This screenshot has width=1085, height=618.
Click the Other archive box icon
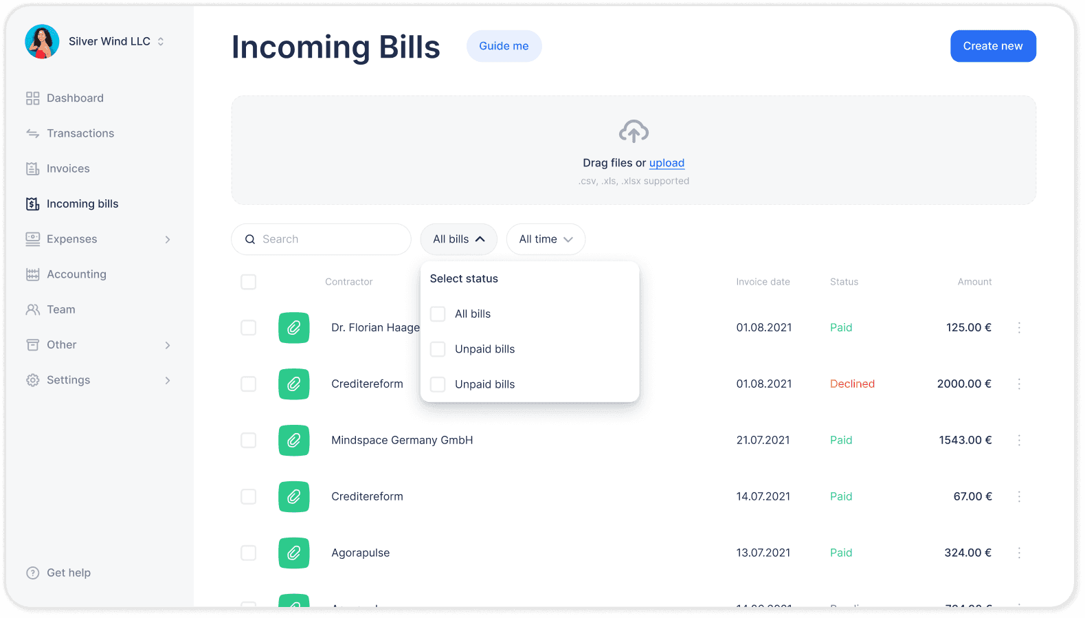tap(32, 344)
